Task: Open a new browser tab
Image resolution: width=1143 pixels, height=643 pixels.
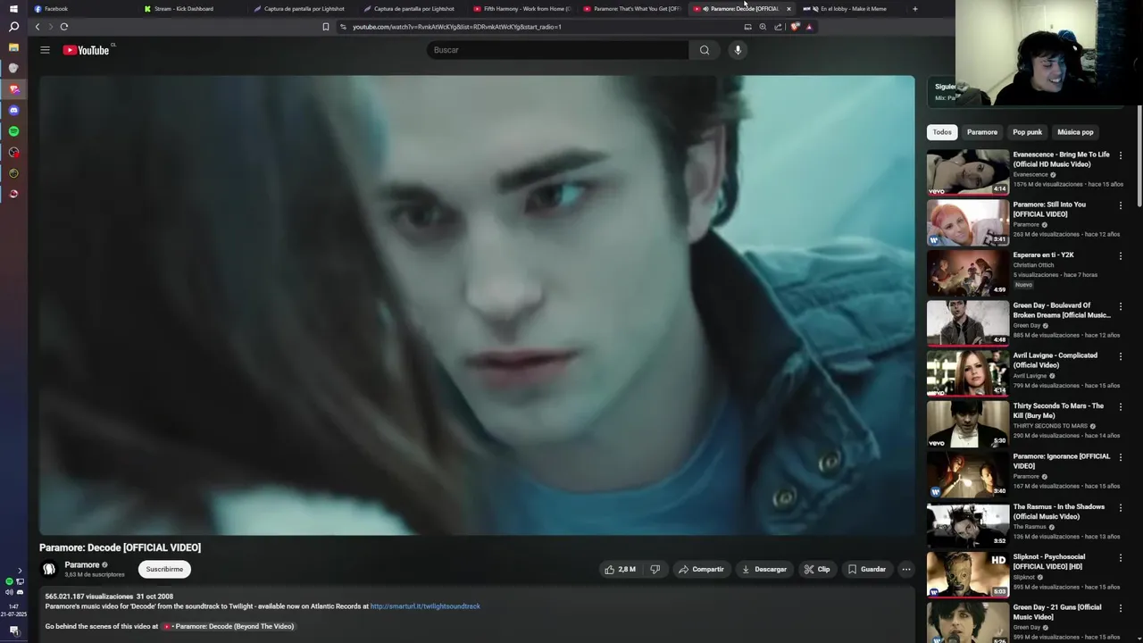Action: tap(914, 9)
